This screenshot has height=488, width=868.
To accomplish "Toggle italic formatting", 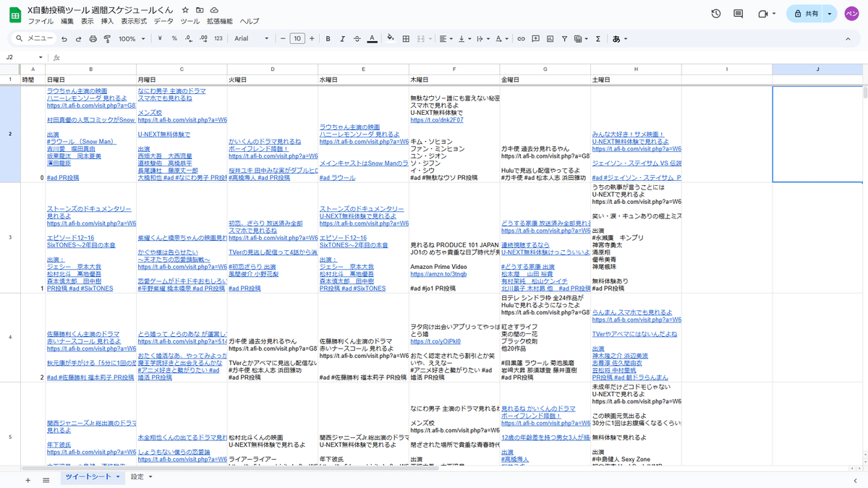I will point(343,38).
